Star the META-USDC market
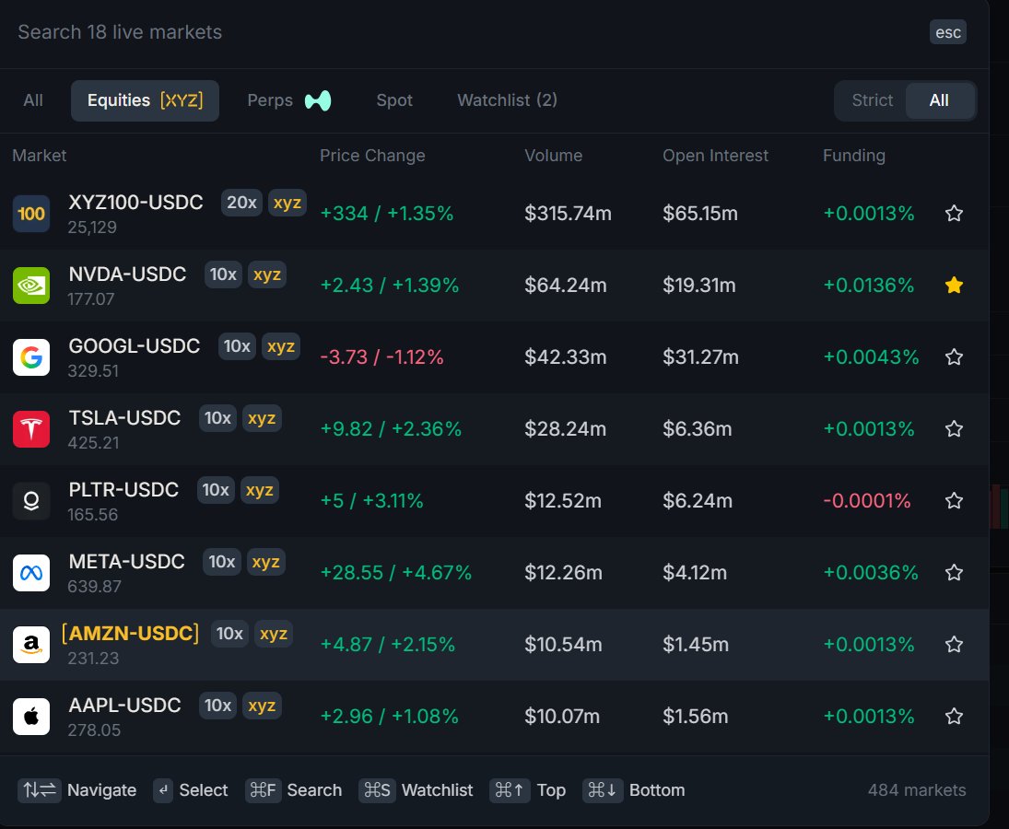Image resolution: width=1009 pixels, height=829 pixels. 954,572
